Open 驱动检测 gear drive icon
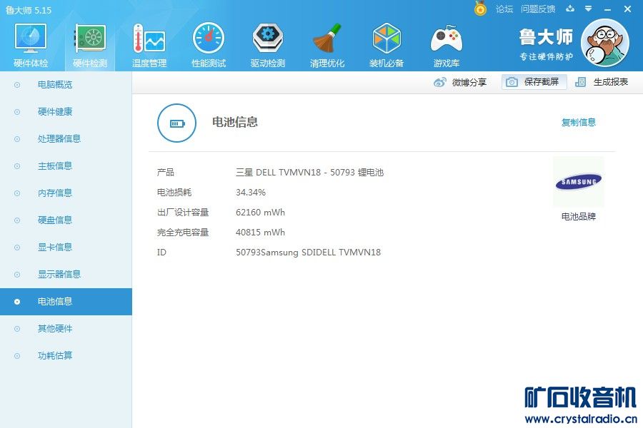 (x=267, y=39)
